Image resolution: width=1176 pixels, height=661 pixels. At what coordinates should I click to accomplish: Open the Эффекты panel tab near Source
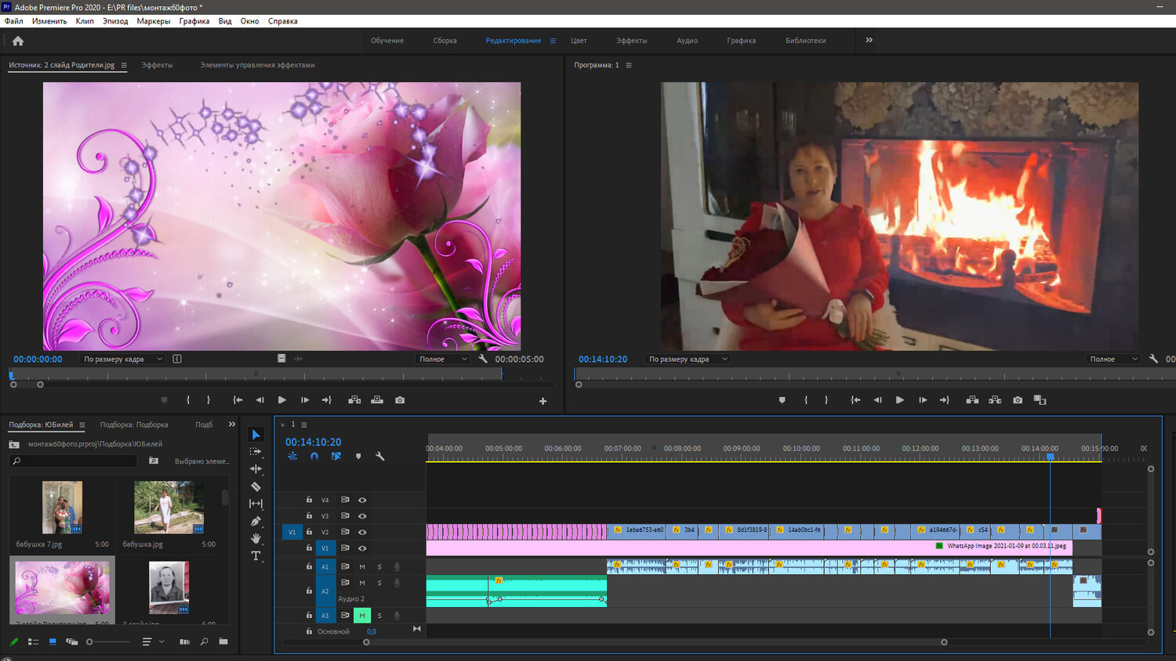pos(157,65)
